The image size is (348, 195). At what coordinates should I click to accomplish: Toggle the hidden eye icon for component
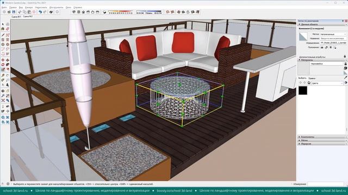coord(322,47)
